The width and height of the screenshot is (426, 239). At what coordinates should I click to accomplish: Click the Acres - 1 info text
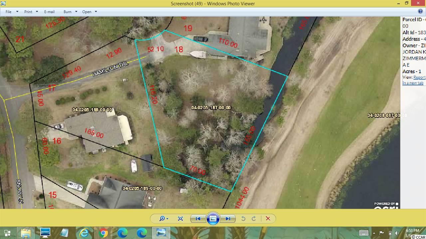coord(412,71)
